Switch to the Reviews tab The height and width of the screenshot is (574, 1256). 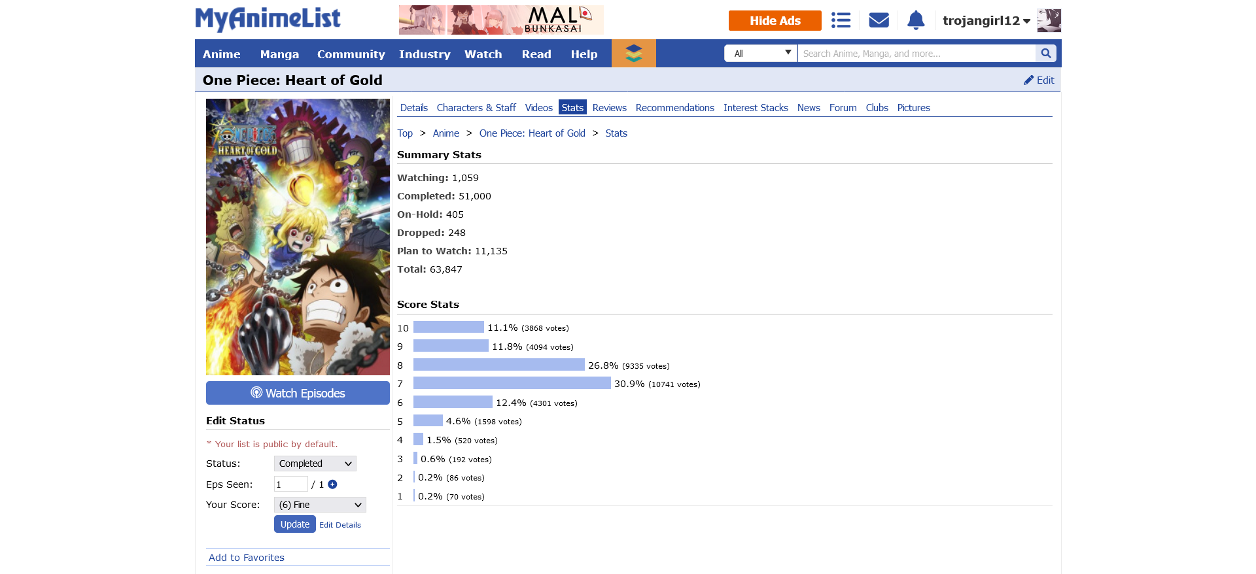[x=609, y=108]
